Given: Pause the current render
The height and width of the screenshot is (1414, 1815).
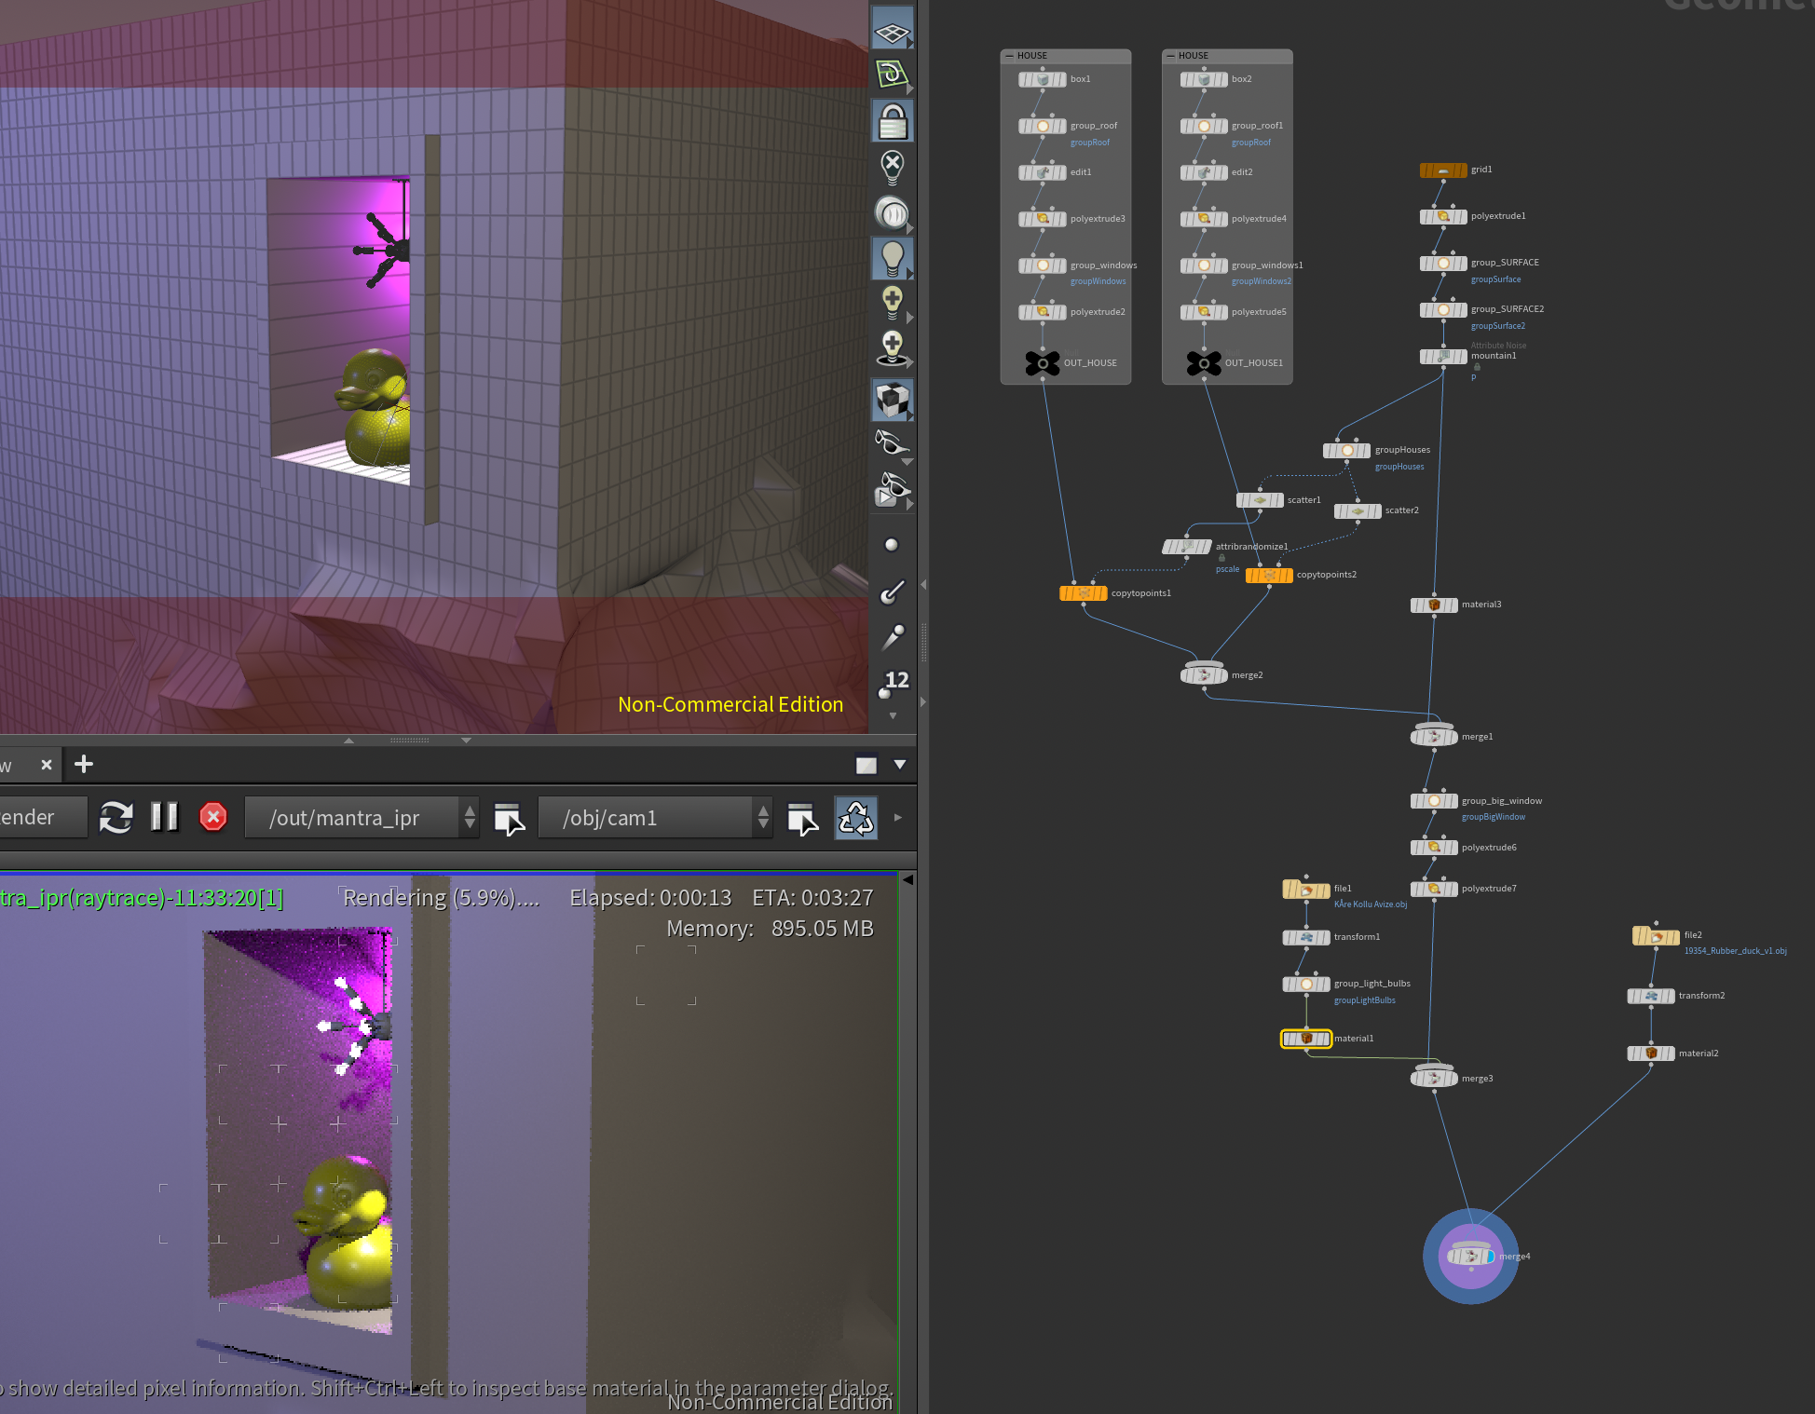Looking at the screenshot, I should click(165, 818).
